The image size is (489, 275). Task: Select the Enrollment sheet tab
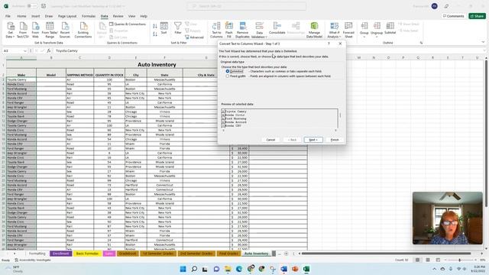point(61,254)
